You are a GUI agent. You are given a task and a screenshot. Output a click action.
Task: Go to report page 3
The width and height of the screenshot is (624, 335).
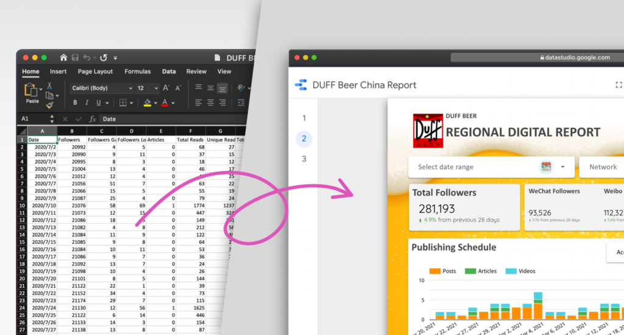coord(304,159)
